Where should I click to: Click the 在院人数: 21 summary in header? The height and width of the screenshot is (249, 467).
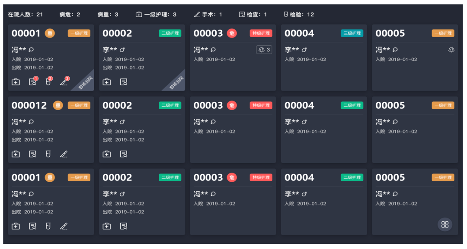(25, 15)
